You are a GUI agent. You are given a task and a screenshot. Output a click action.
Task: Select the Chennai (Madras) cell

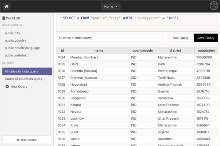99,78
